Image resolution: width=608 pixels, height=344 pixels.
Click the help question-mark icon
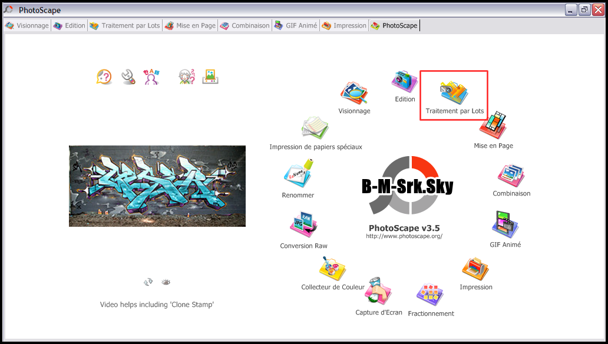pos(104,77)
